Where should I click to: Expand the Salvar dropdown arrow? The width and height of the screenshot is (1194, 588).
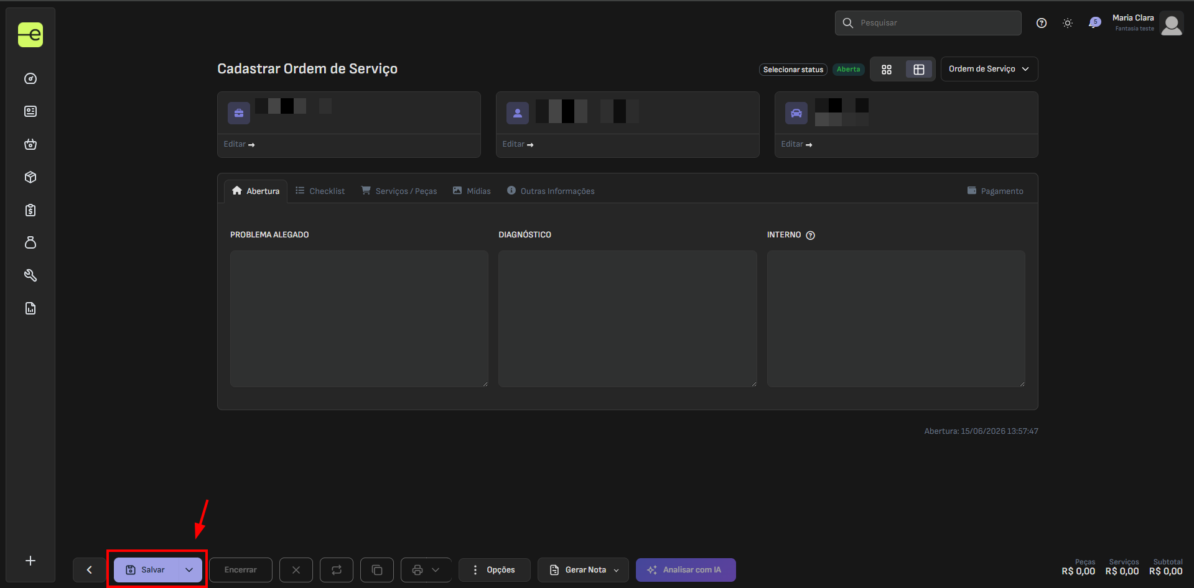[190, 570]
